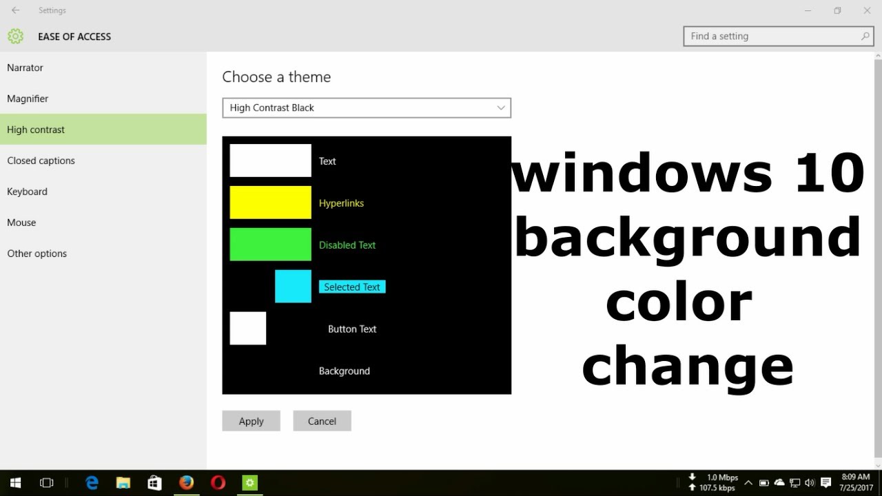
Task: Click the cyan Selected Text color swatch
Action: click(293, 287)
